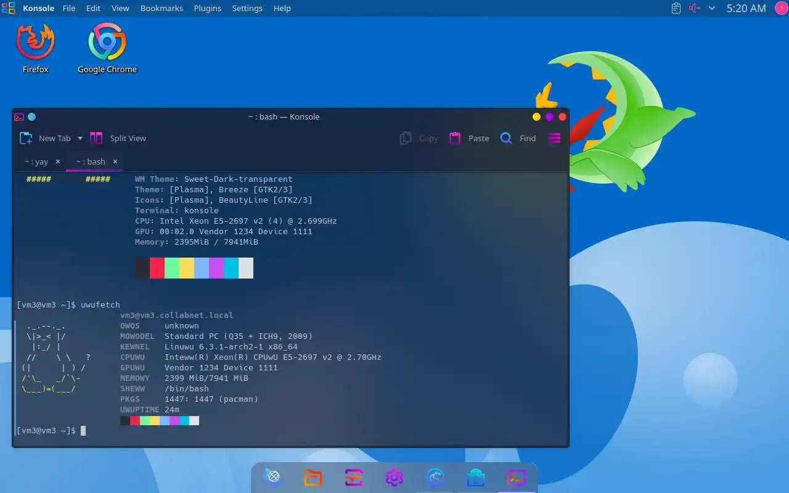This screenshot has width=789, height=493.
Task: Toggle the teal pin dot in Konsole titlebar
Action: coord(32,116)
